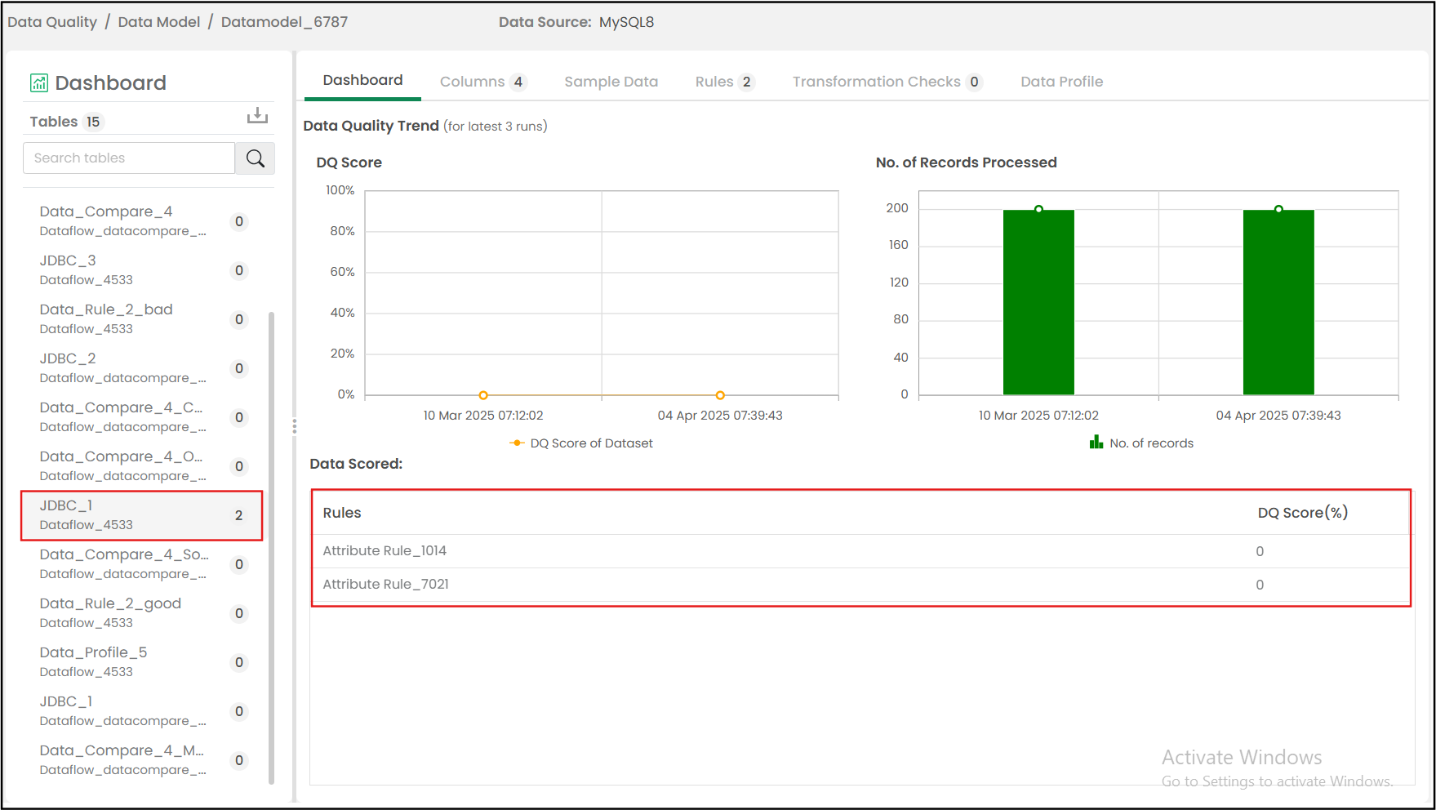Open the Columns tab
1436x810 pixels.
click(x=482, y=82)
